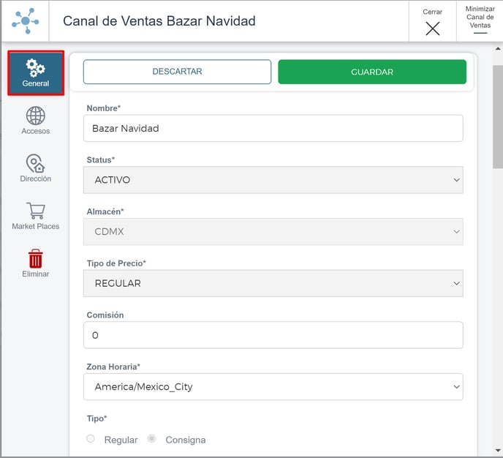Minimize the Canal de Ventas panel
The height and width of the screenshot is (458, 503).
[x=480, y=21]
